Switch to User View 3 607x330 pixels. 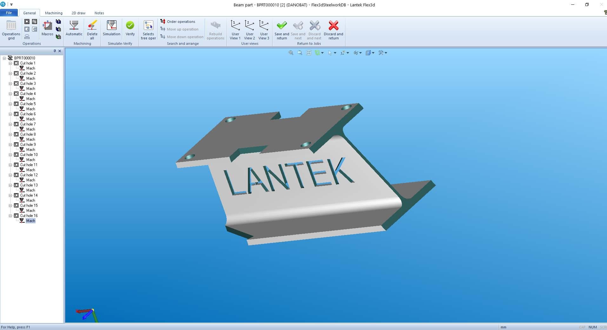pos(264,30)
